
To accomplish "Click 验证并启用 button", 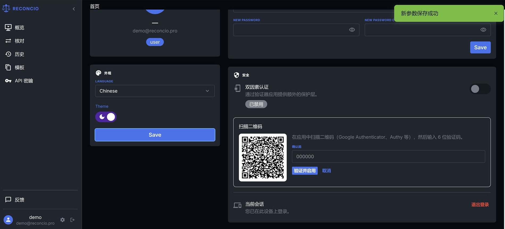I will (305, 171).
